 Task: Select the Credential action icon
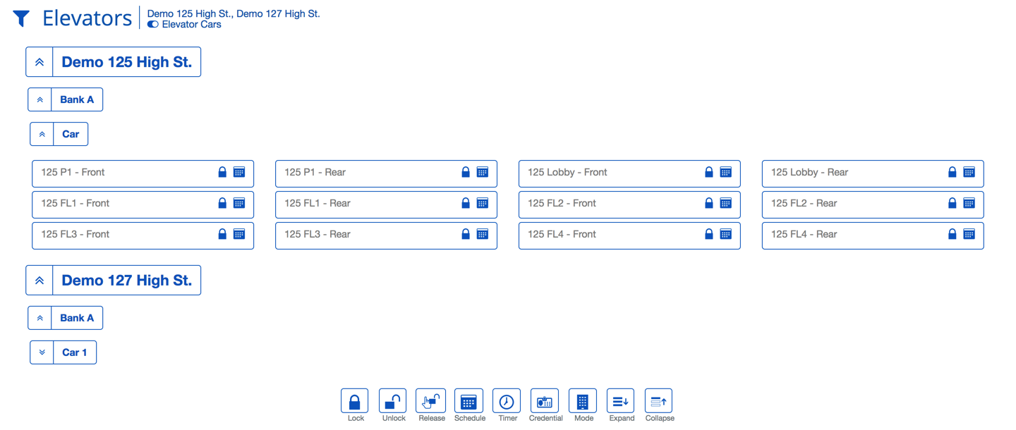545,402
